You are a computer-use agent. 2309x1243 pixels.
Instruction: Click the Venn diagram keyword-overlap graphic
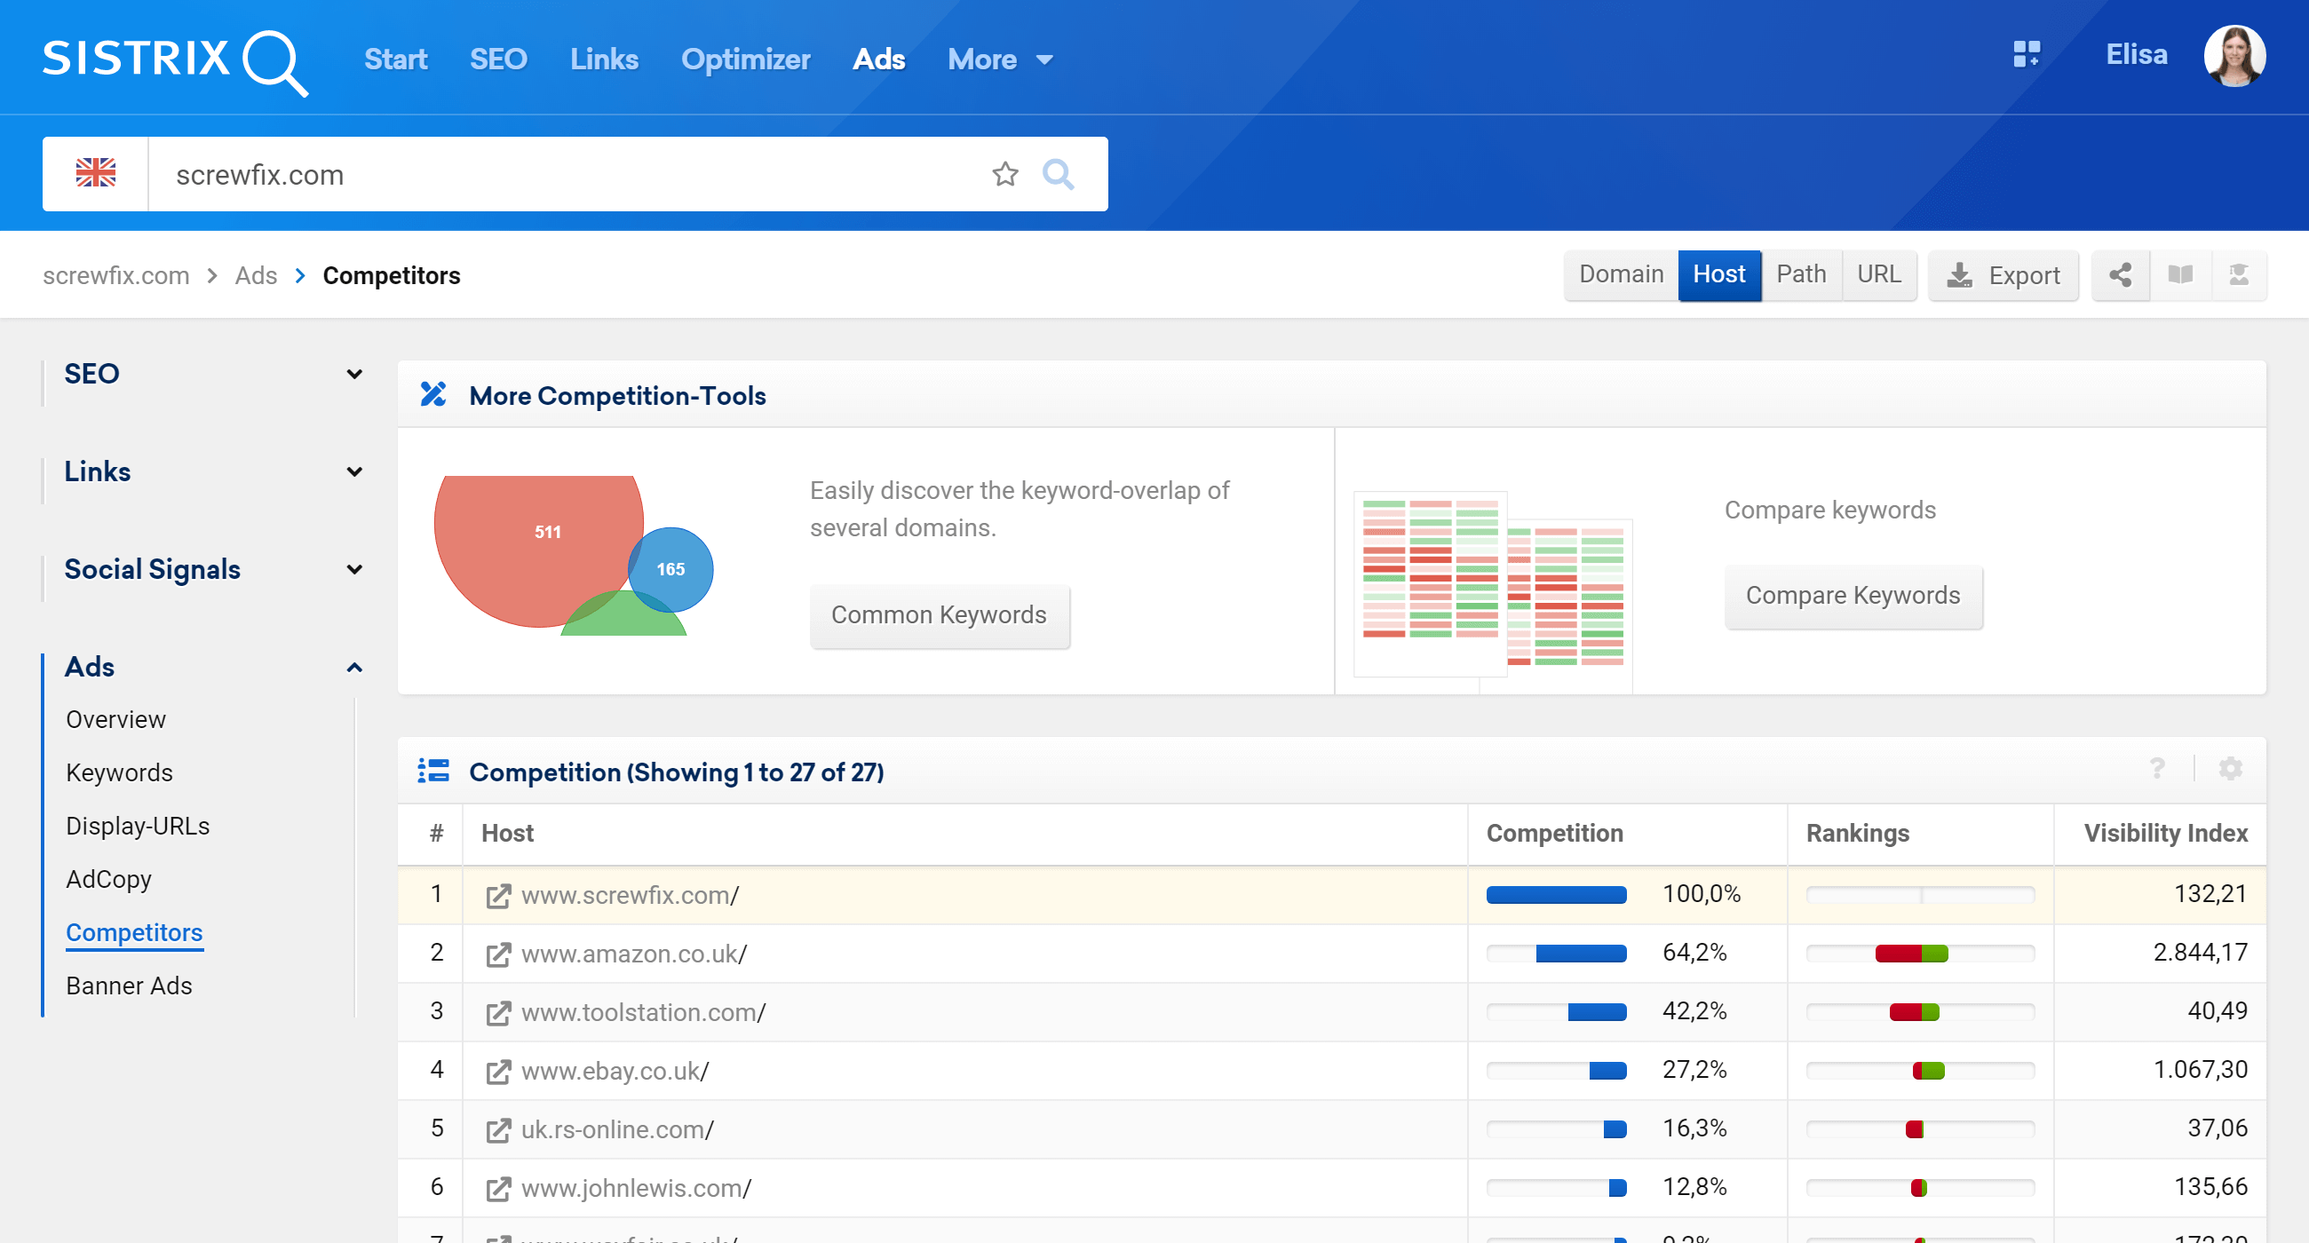click(574, 556)
